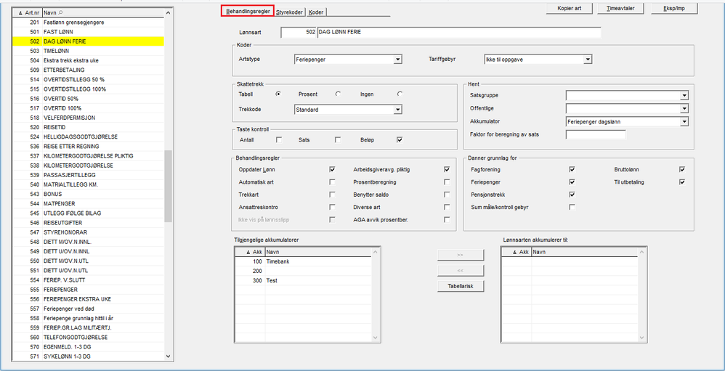Expand the Akkumulator dropdown

[684, 122]
